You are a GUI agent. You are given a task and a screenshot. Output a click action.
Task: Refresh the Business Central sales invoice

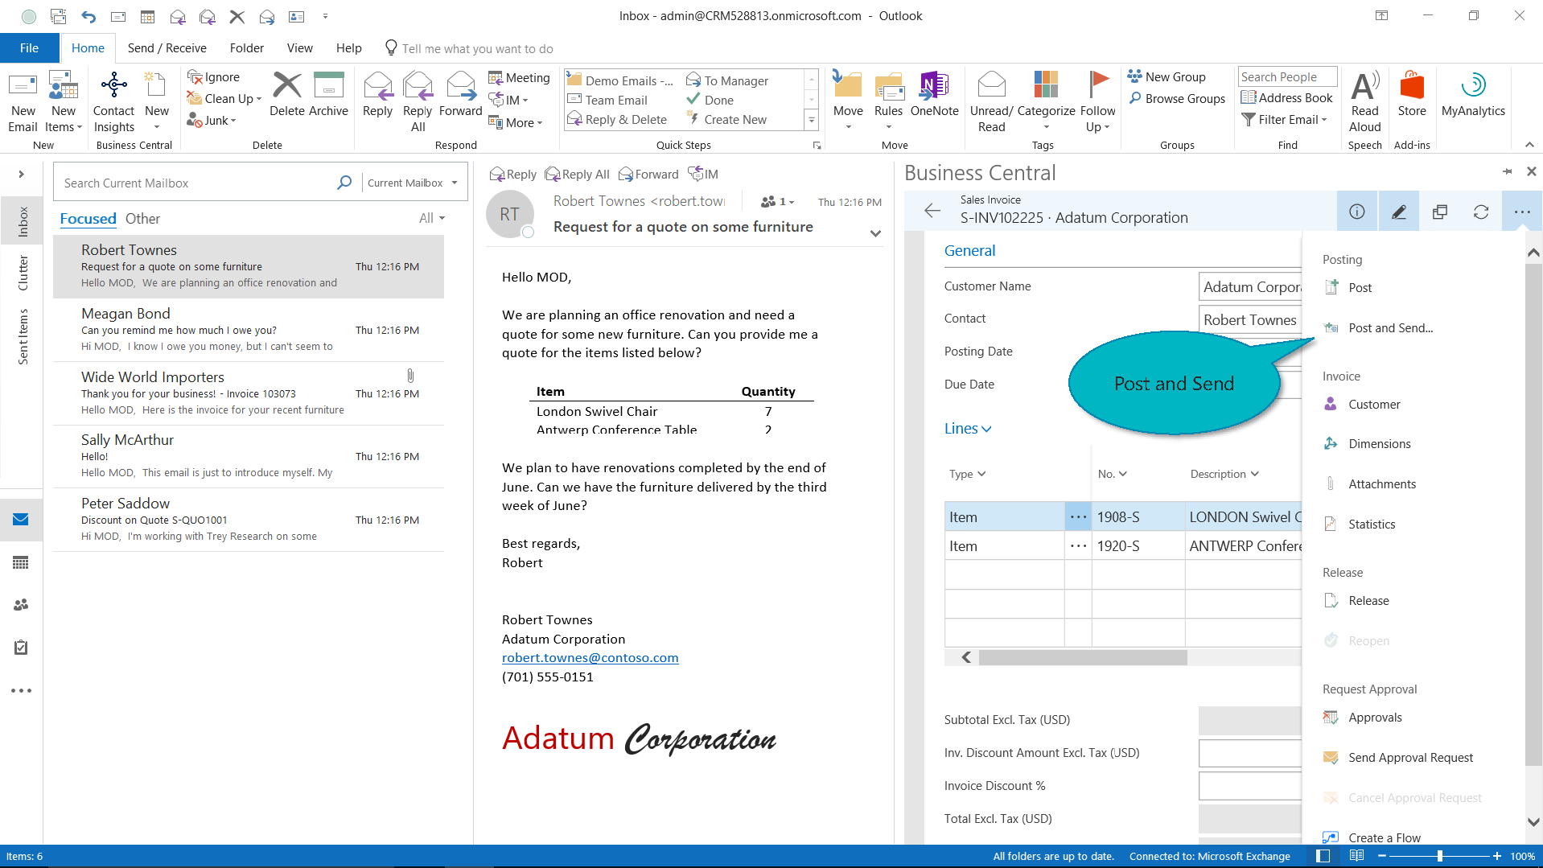tap(1480, 212)
